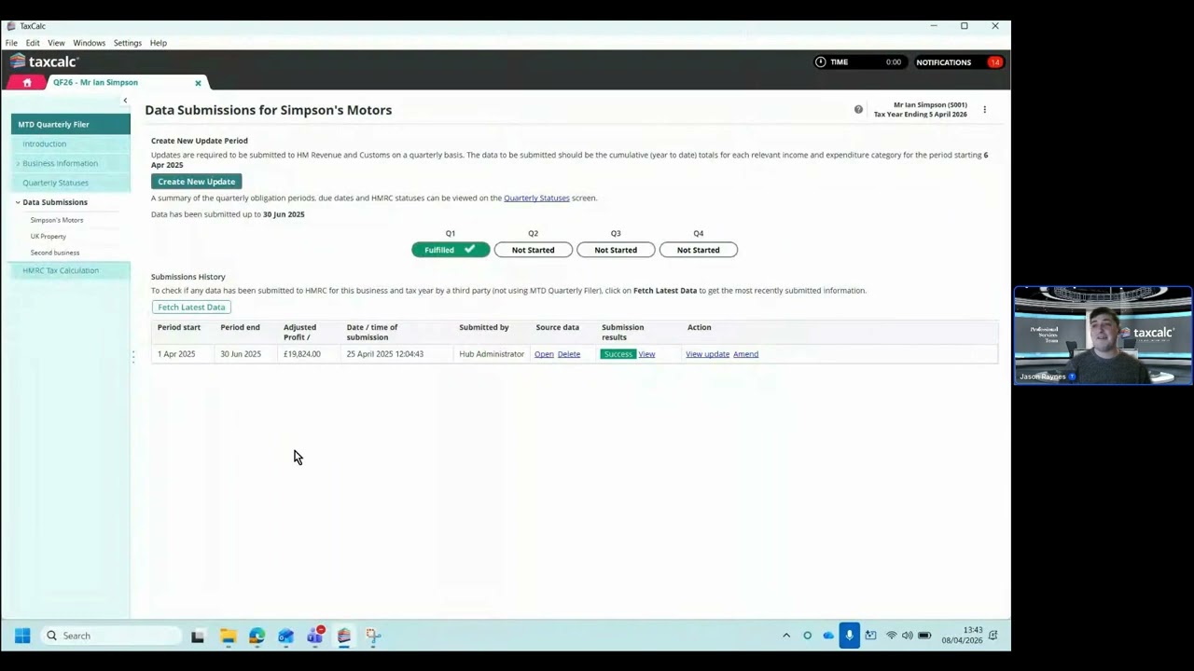1194x671 pixels.
Task: Show hidden system tray icons
Action: coord(786,636)
